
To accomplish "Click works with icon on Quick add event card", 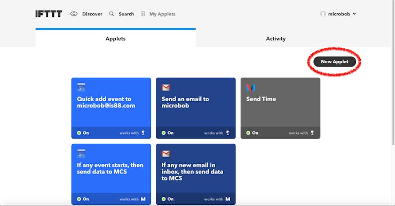I will (x=143, y=133).
